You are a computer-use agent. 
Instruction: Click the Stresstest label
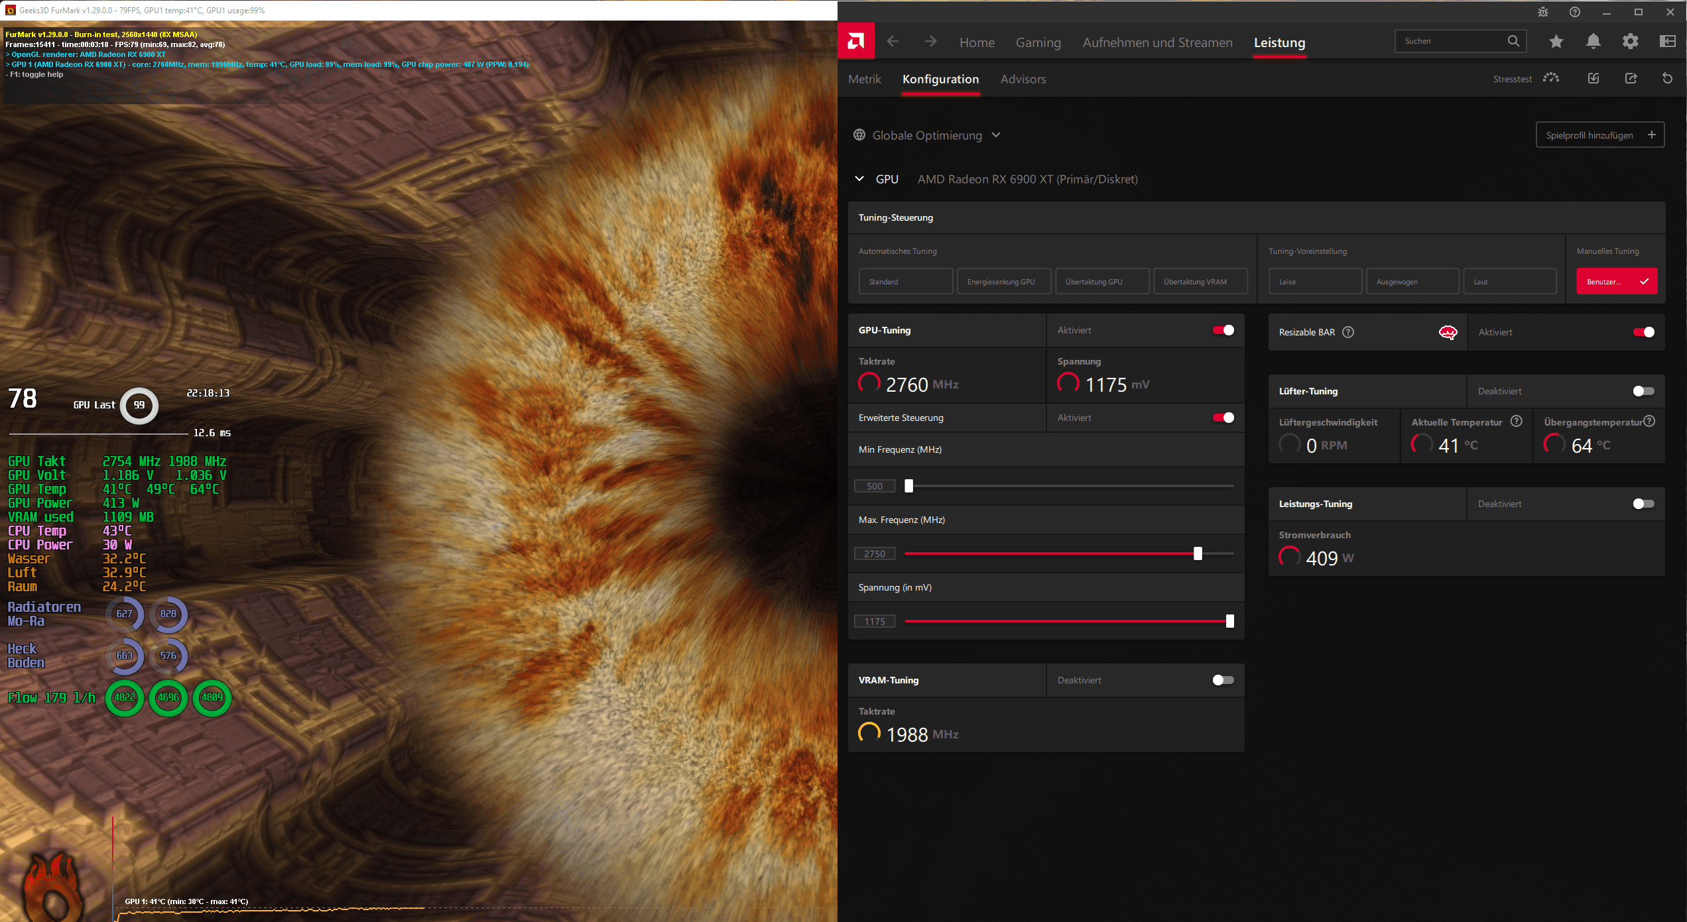(1512, 79)
